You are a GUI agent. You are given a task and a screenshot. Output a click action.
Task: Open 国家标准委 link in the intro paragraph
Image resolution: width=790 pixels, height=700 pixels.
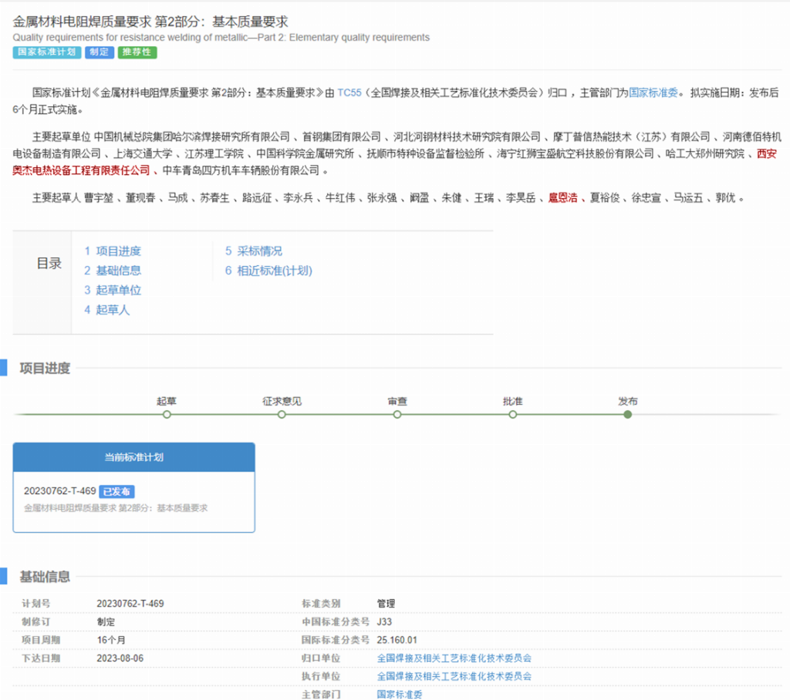tap(653, 93)
